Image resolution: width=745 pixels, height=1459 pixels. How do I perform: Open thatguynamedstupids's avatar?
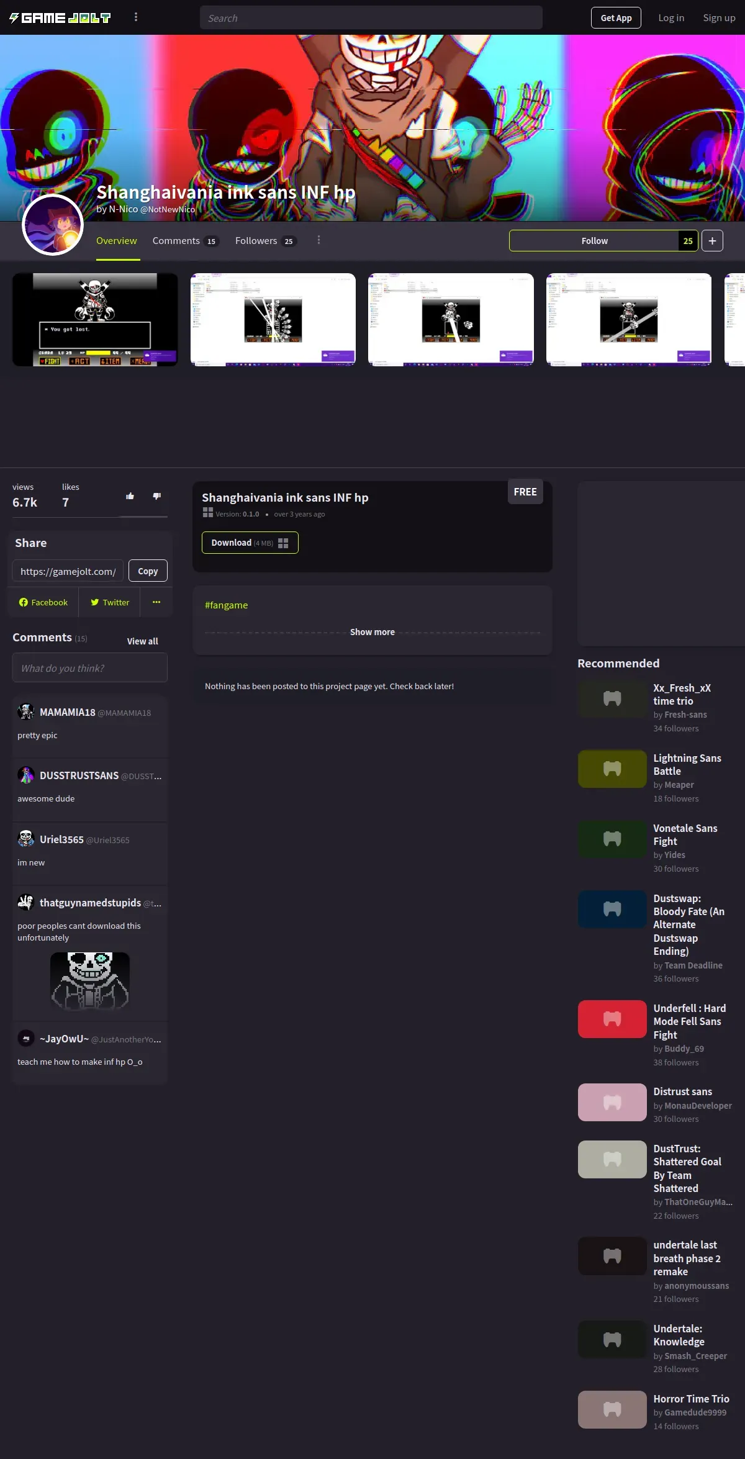26,902
